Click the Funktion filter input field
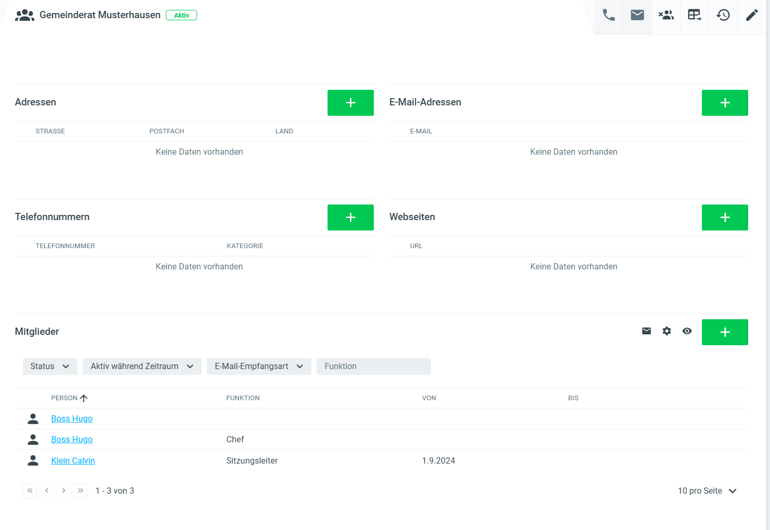The height and width of the screenshot is (530, 770). pyautogui.click(x=373, y=366)
